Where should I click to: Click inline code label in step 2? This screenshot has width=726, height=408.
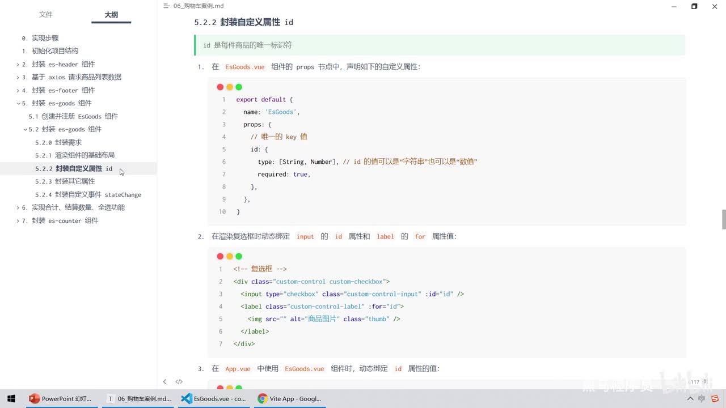coord(385,236)
